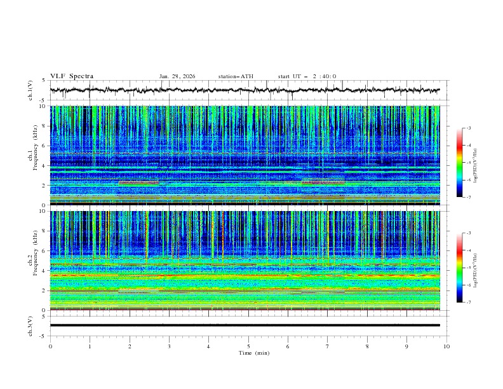Click the ch.1 frequency axis "8" tick label
The image size is (503, 389).
pyautogui.click(x=45, y=126)
